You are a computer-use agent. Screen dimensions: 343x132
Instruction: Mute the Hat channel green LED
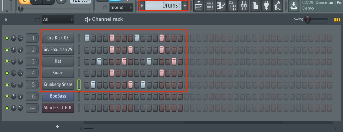point(7,61)
